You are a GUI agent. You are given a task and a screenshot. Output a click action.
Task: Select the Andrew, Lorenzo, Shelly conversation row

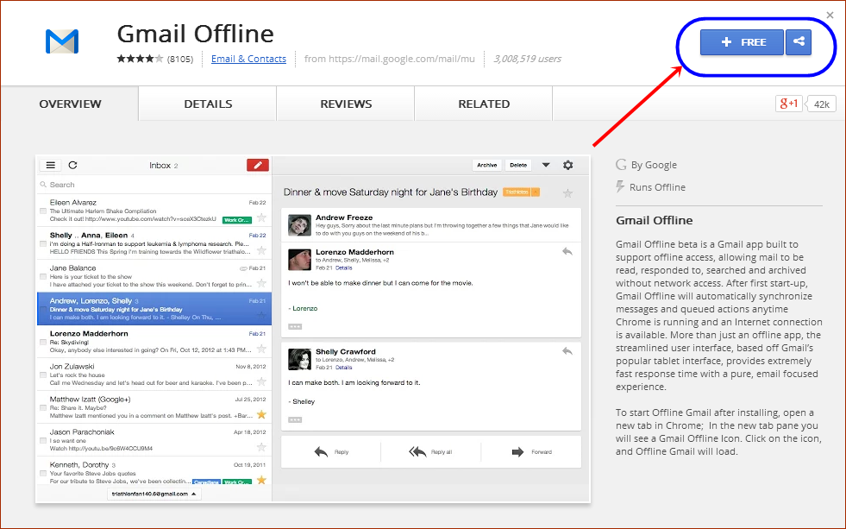pyautogui.click(x=154, y=309)
